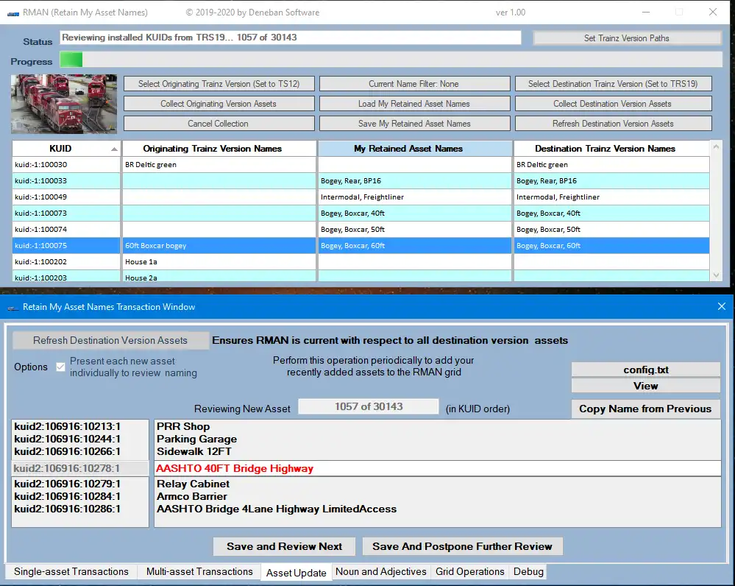The image size is (735, 586).
Task: Click Collect Destination Version Assets
Action: [613, 104]
